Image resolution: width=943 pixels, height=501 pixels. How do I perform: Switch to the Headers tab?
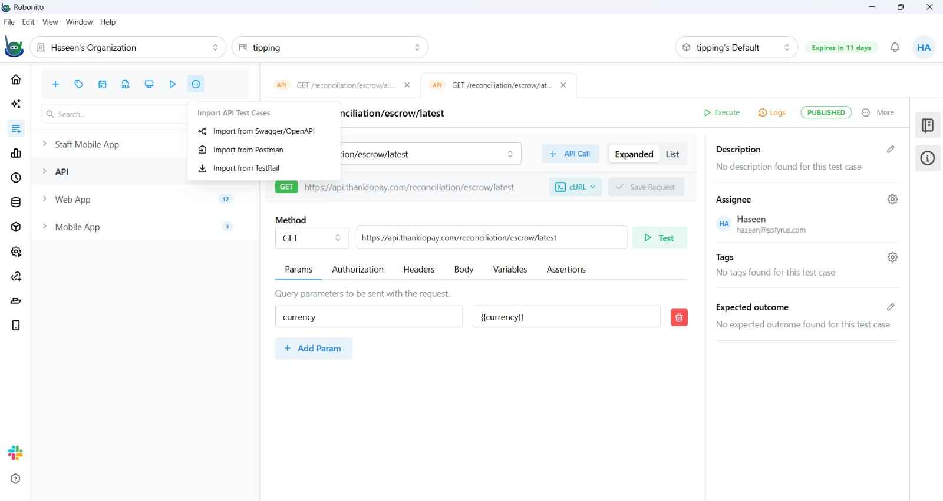[x=419, y=270]
